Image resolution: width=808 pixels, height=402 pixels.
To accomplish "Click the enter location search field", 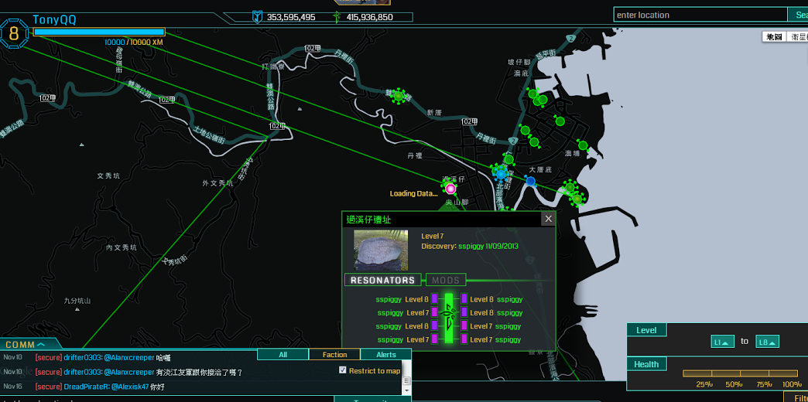I will click(x=700, y=15).
